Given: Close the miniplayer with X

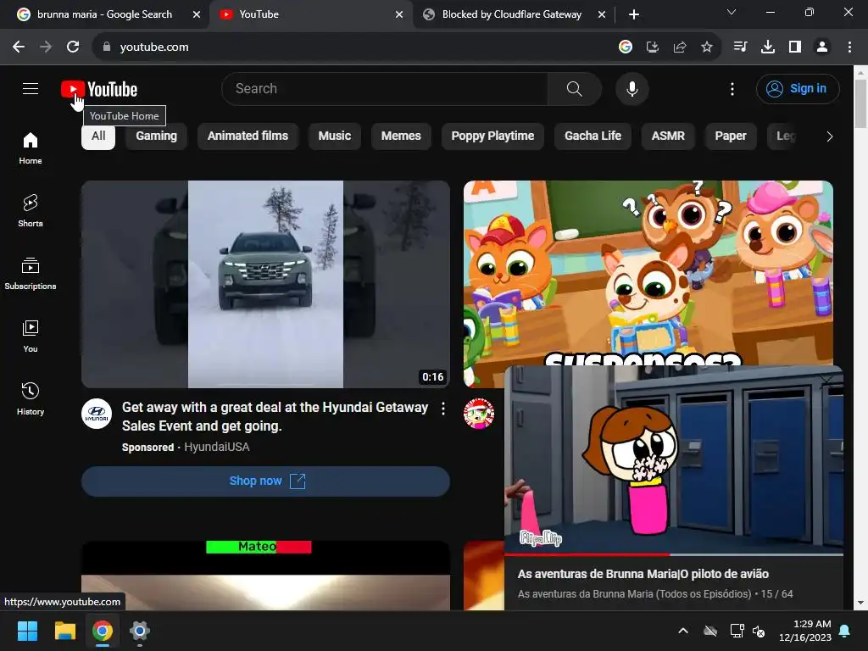Looking at the screenshot, I should (827, 380).
